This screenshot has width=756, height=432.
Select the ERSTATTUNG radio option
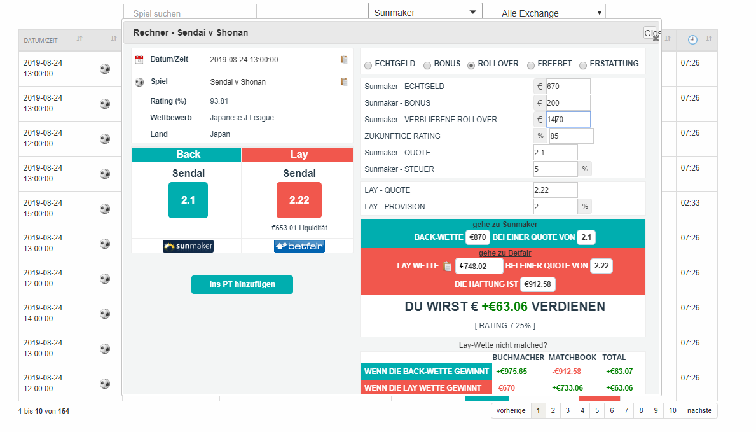point(583,65)
